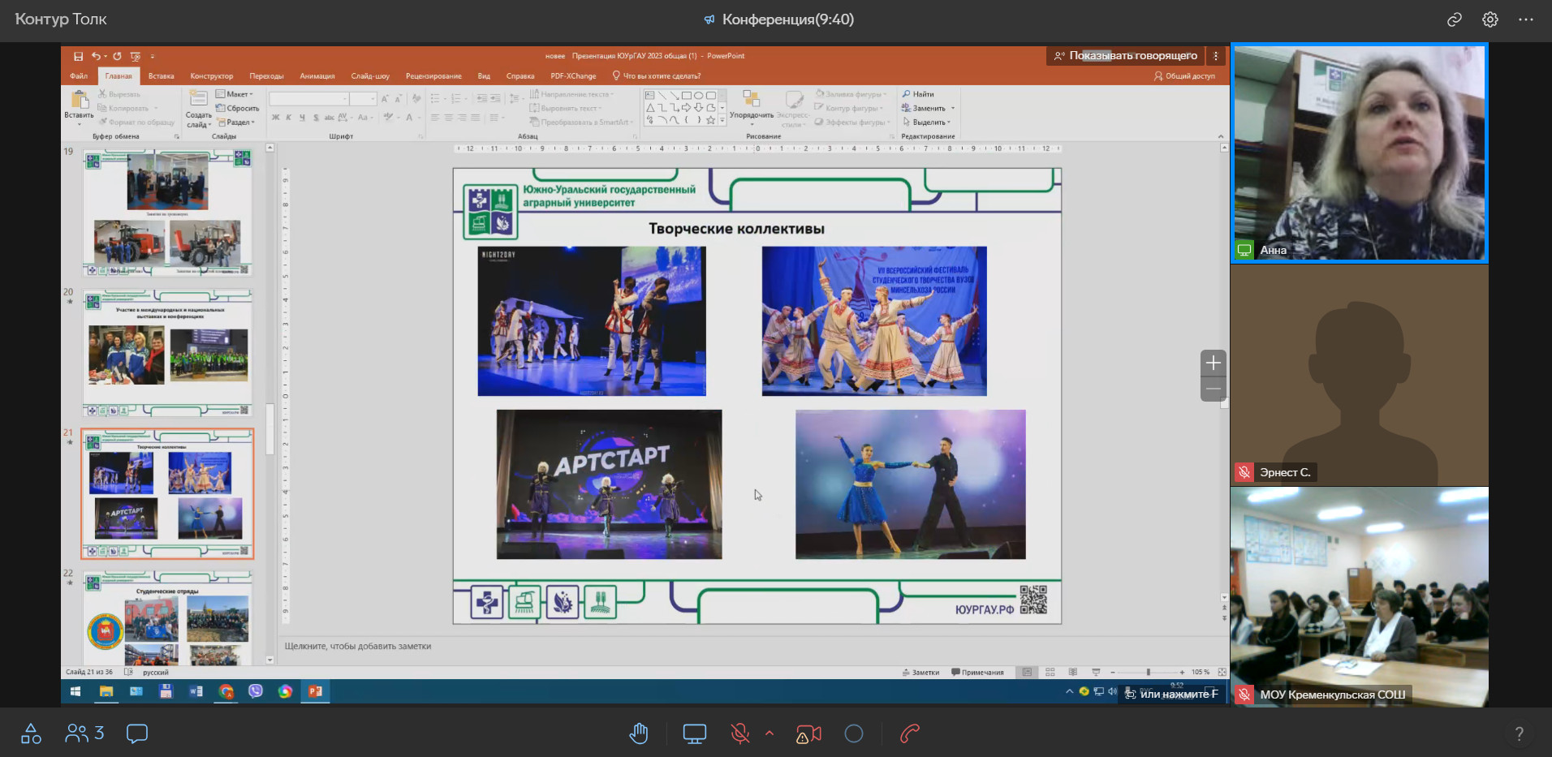1552x757 pixels.
Task: Raise your hand in the conference
Action: pyautogui.click(x=639, y=734)
